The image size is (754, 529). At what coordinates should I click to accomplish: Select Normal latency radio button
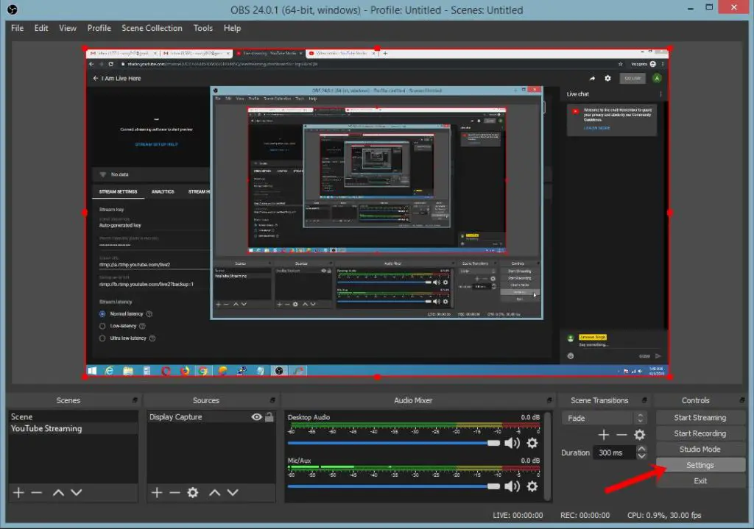[102, 313]
